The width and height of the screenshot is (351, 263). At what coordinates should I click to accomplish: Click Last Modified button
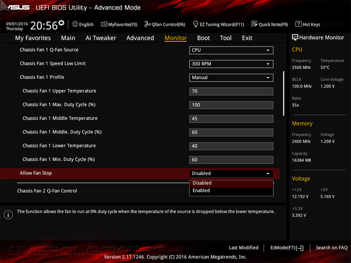pos(244,248)
